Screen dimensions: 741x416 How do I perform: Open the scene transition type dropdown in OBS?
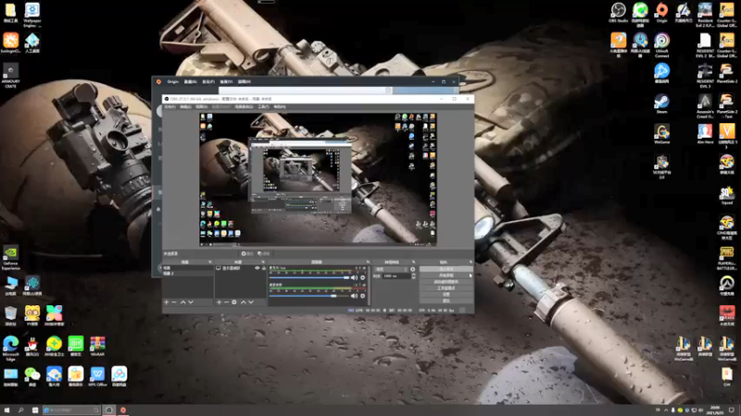point(391,269)
